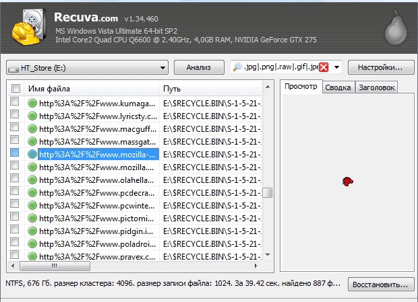
Task: Check the olahella file checkbox
Action: [x=14, y=178]
